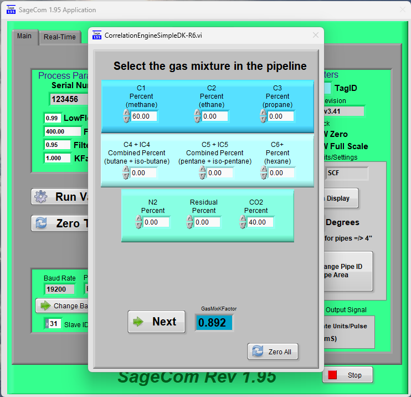Image resolution: width=411 pixels, height=397 pixels.
Task: Decrease Residual percent with down stepper arrow
Action: point(189,226)
